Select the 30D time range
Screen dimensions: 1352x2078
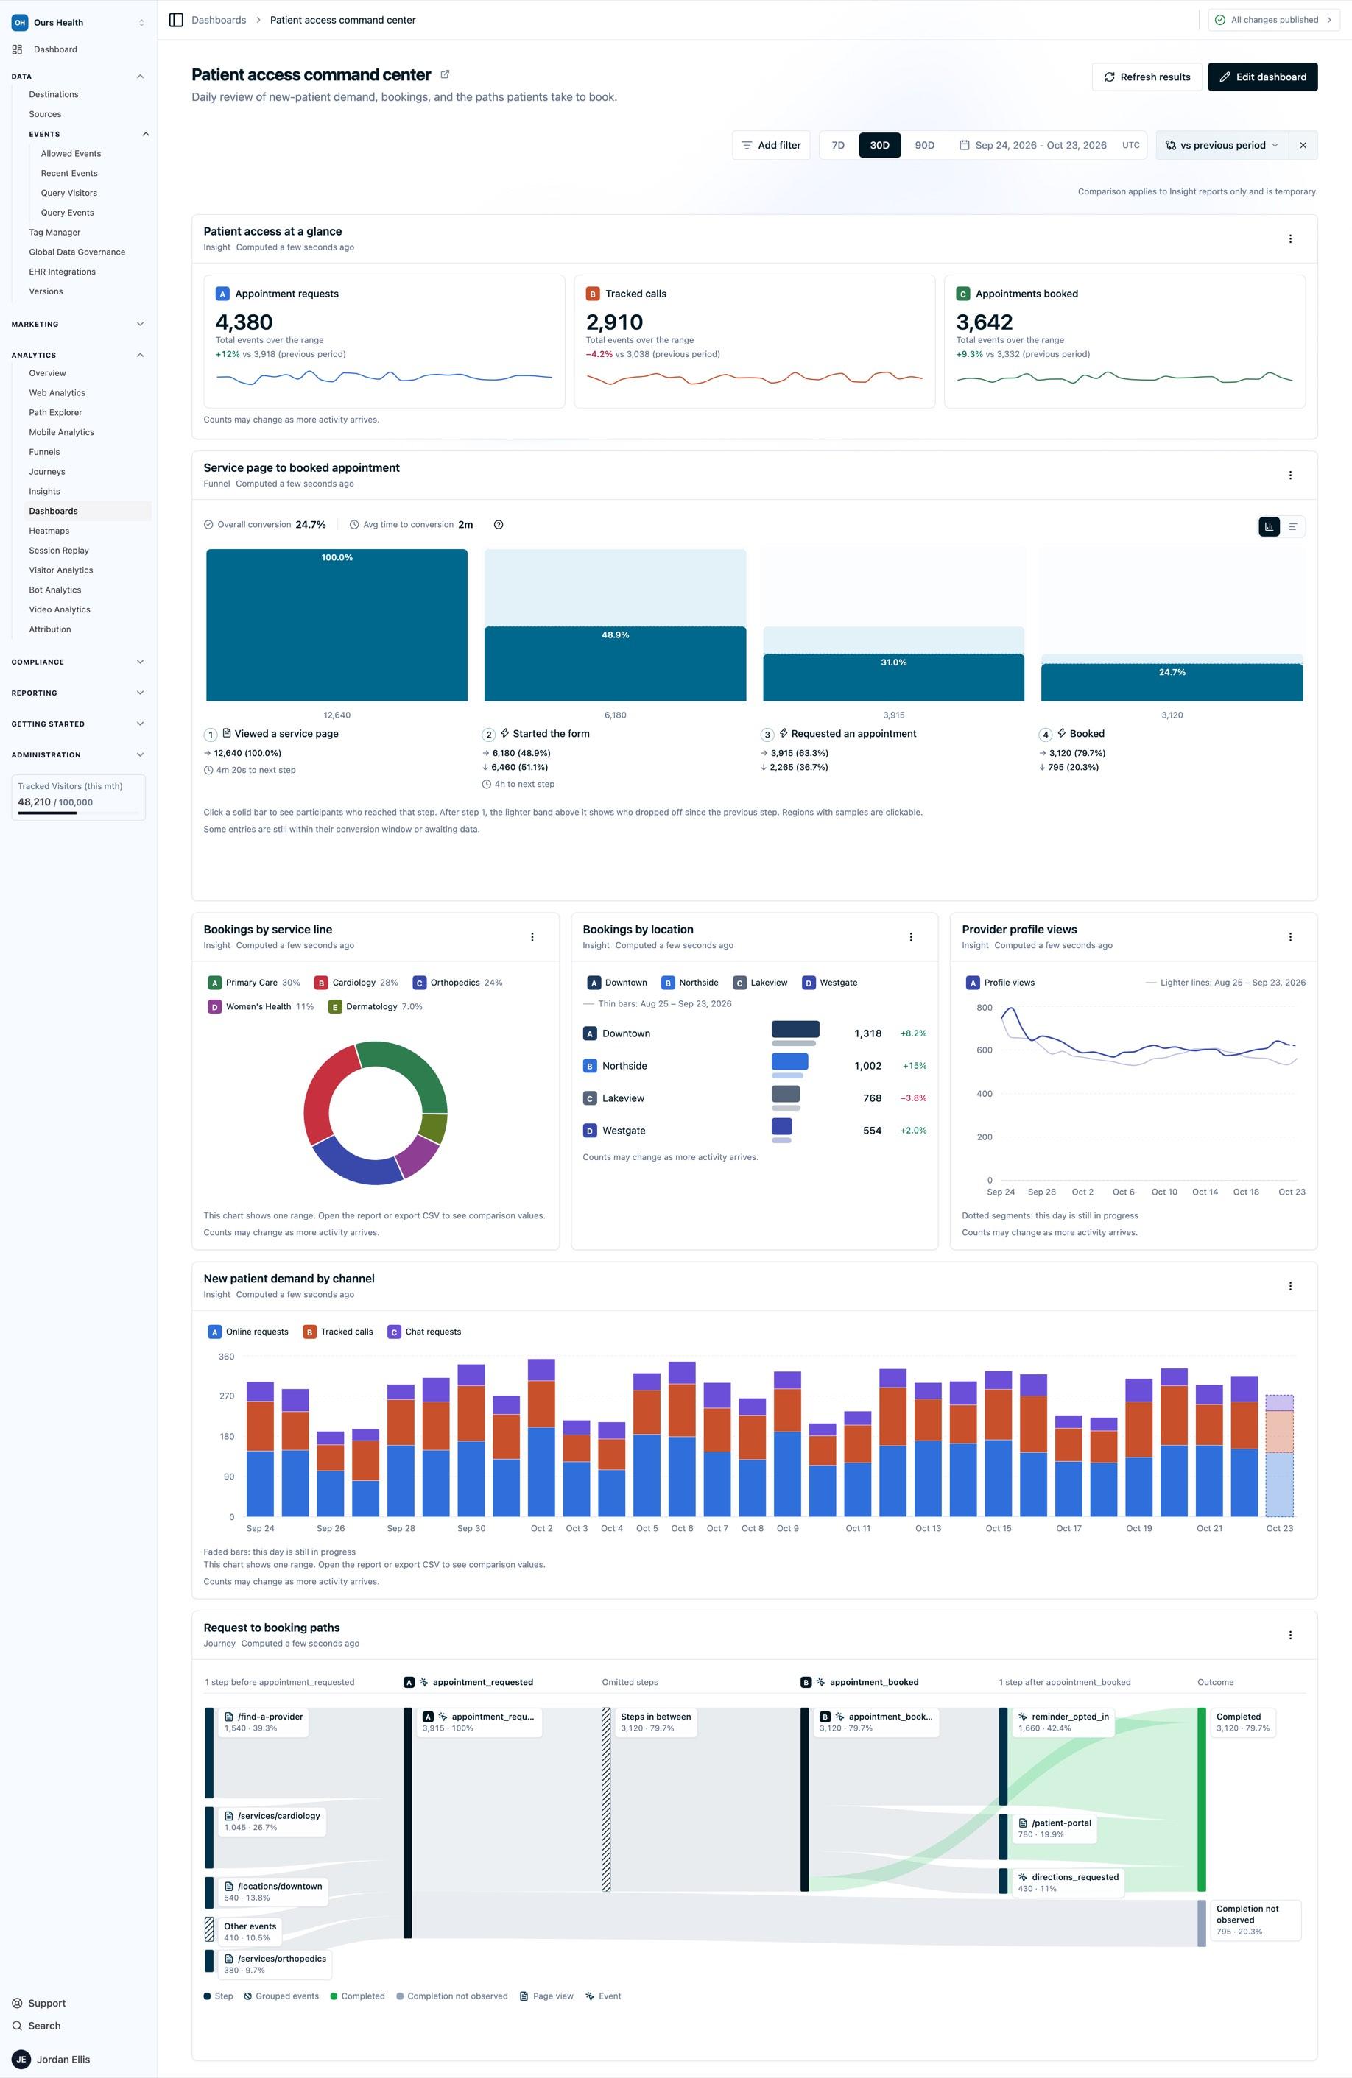click(879, 146)
